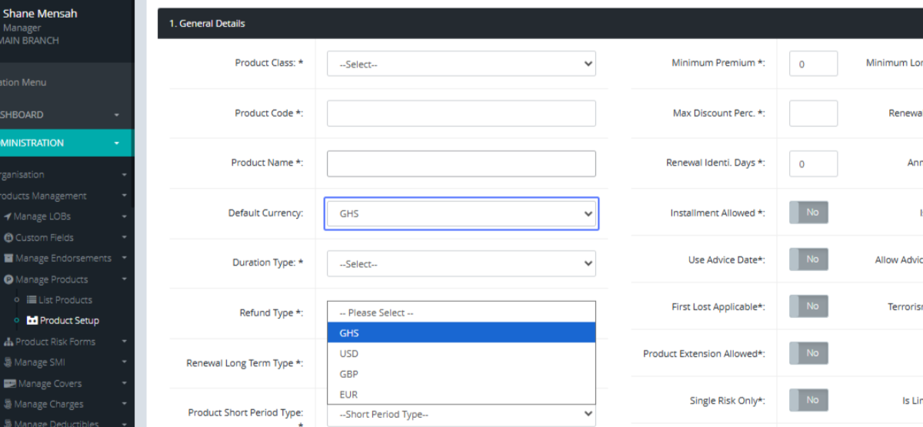Click the Manage Endorsements archive icon
Screen dimensions: 923x427
click(8, 258)
